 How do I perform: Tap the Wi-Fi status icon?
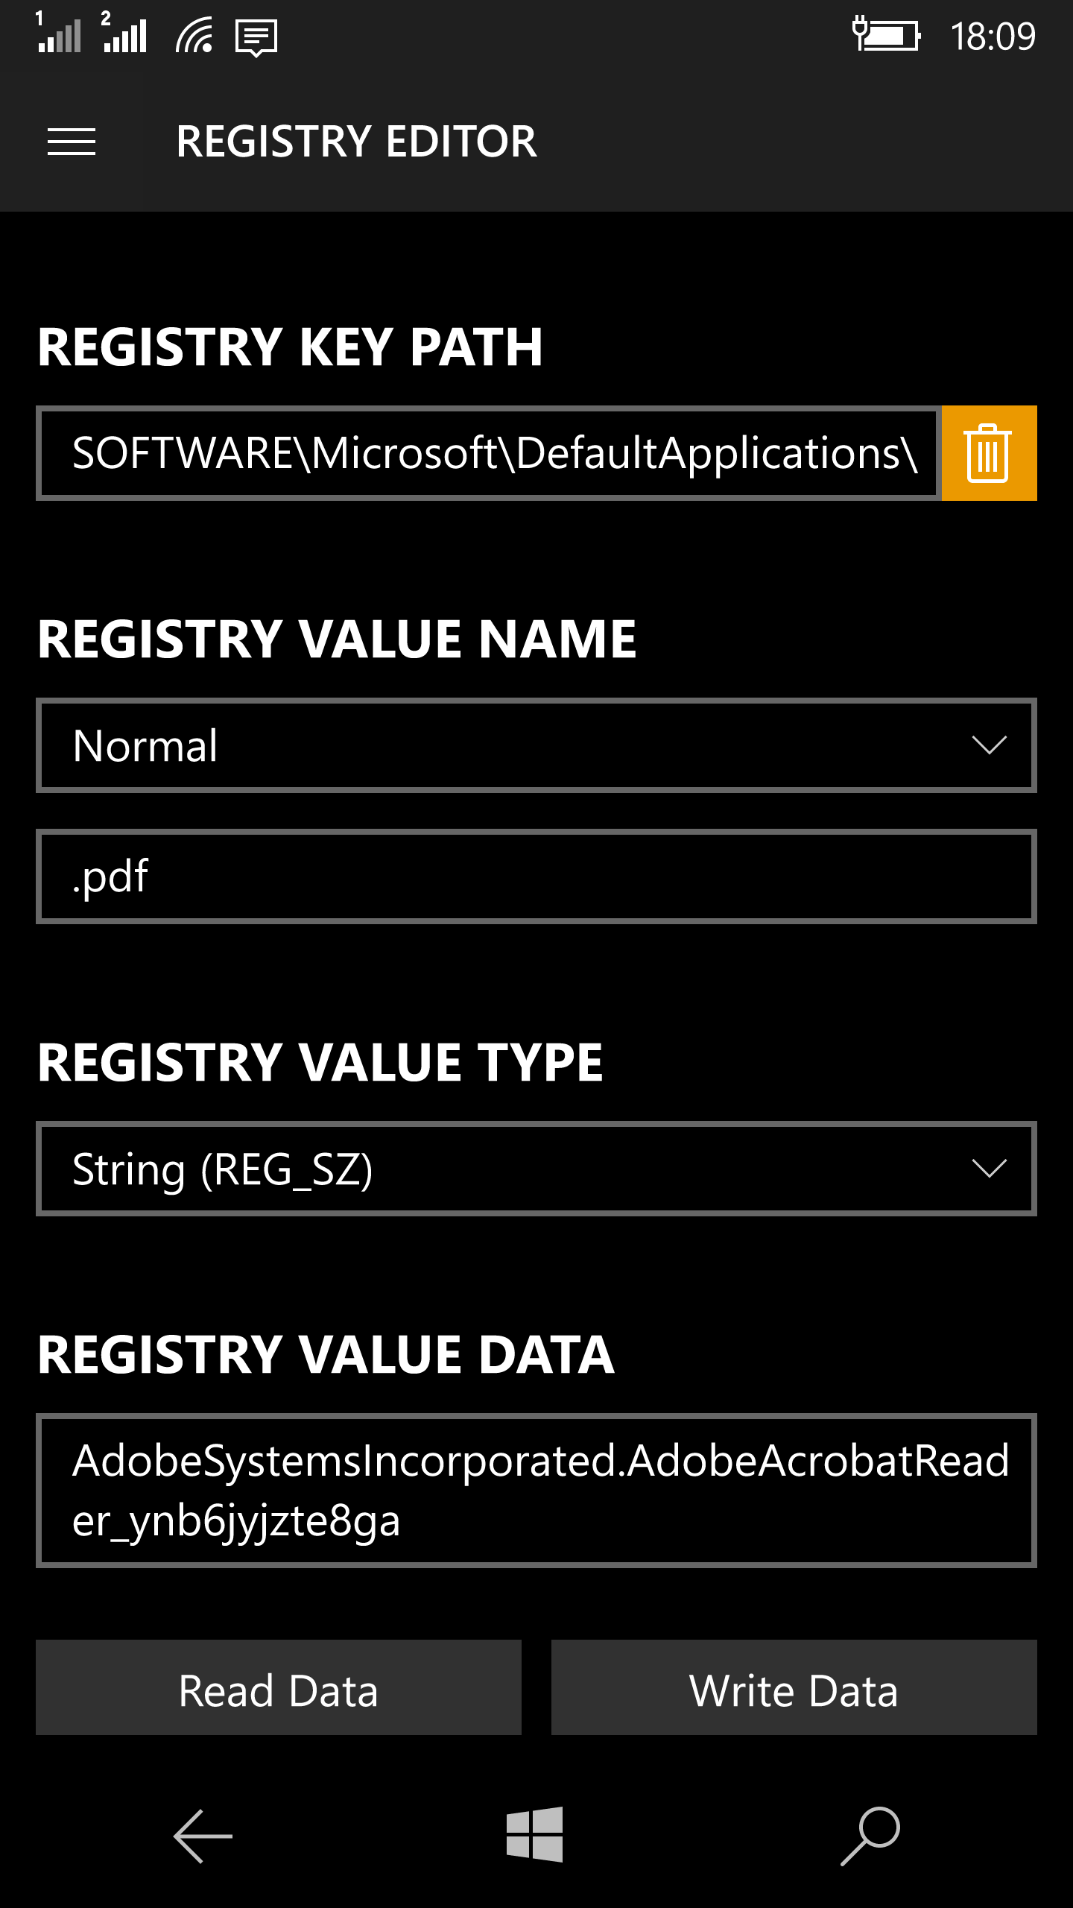(x=194, y=35)
